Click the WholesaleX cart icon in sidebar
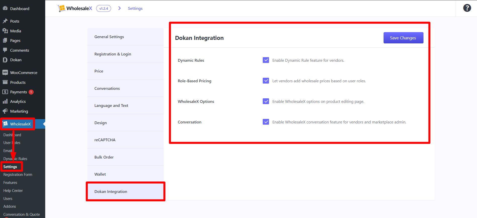The width and height of the screenshot is (477, 218). [5, 124]
